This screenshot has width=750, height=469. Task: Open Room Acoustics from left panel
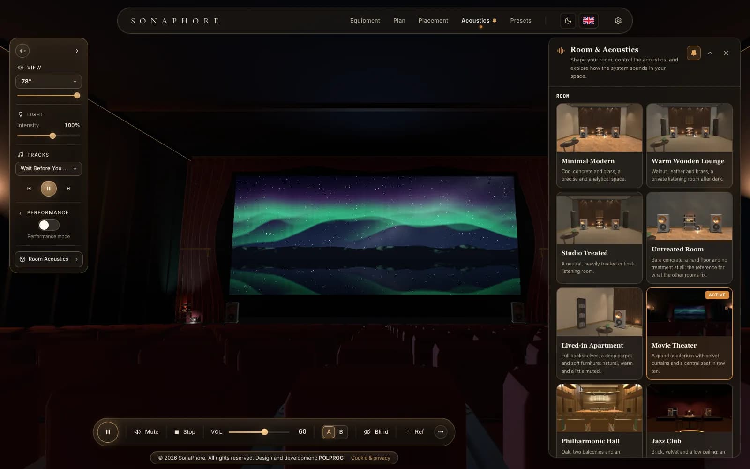click(x=49, y=259)
